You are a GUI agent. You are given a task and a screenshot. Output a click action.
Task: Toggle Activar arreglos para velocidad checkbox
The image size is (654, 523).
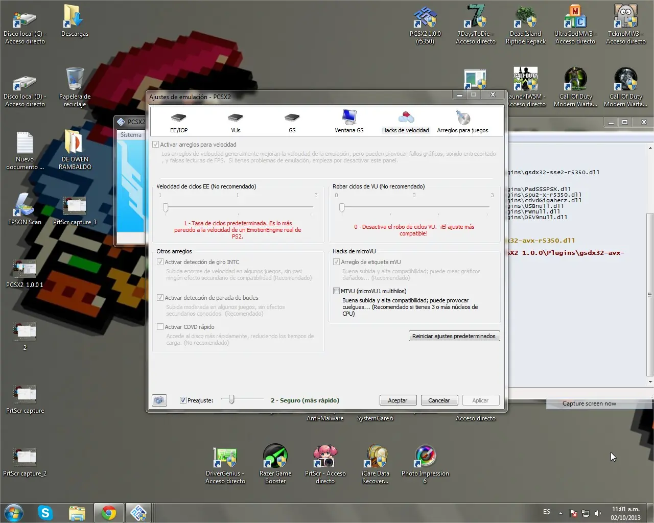(156, 145)
